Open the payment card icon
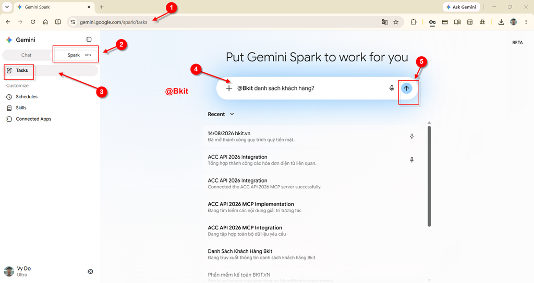The image size is (534, 283). click(x=445, y=22)
